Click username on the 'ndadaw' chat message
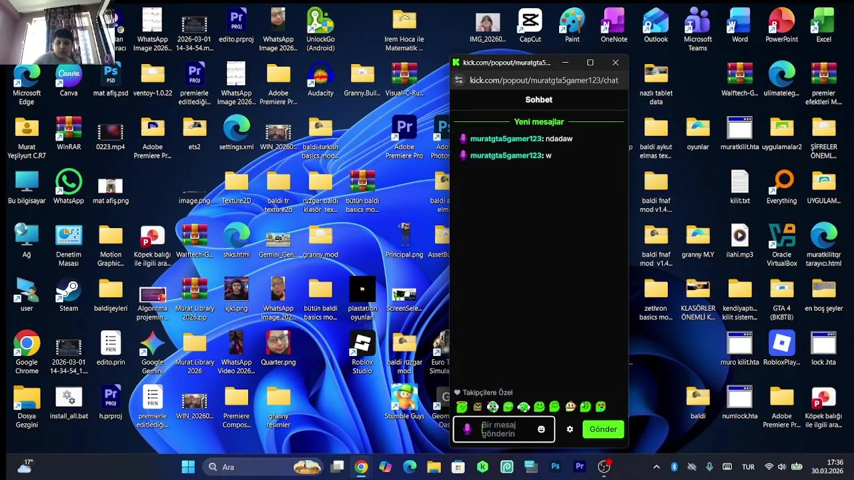This screenshot has width=854, height=480. (506, 139)
